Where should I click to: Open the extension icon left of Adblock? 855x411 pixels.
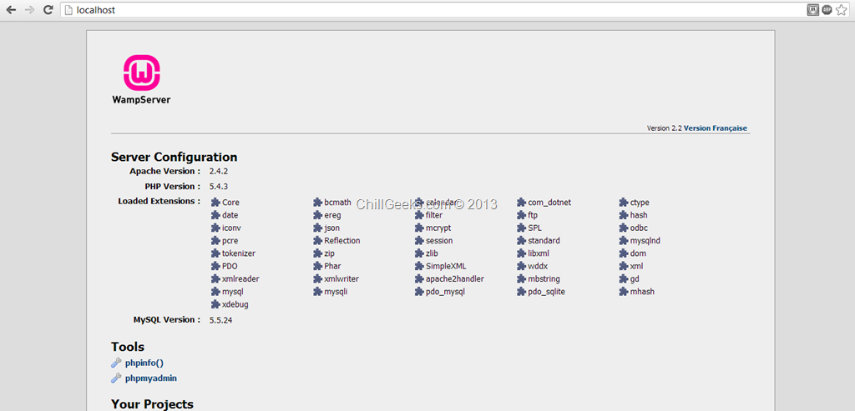(x=813, y=10)
